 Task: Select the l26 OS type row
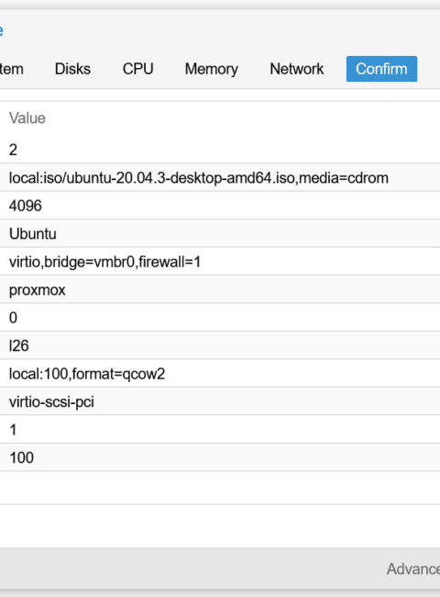[220, 345]
